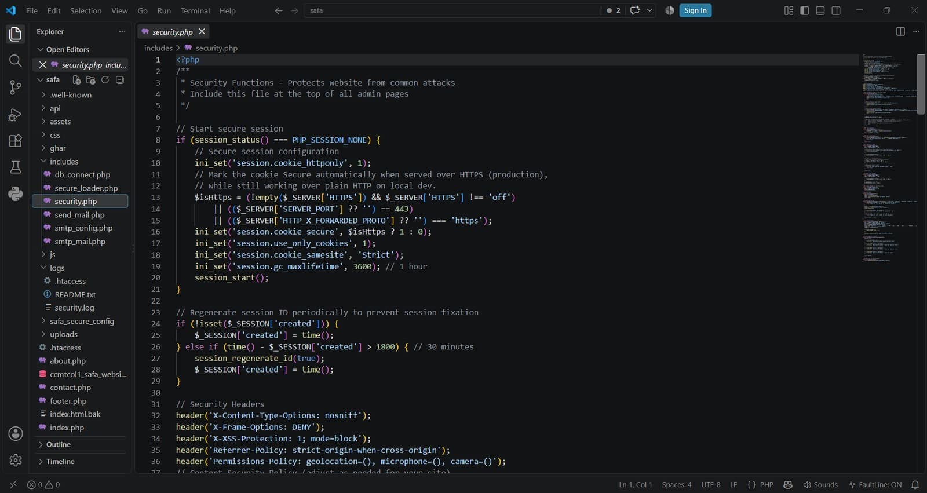
Task: Toggle the primary side bar visibility
Action: coord(804,10)
